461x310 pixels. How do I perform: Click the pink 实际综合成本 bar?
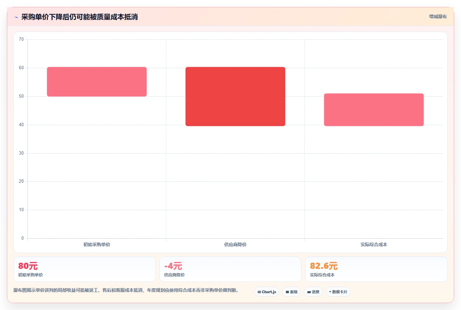click(374, 110)
